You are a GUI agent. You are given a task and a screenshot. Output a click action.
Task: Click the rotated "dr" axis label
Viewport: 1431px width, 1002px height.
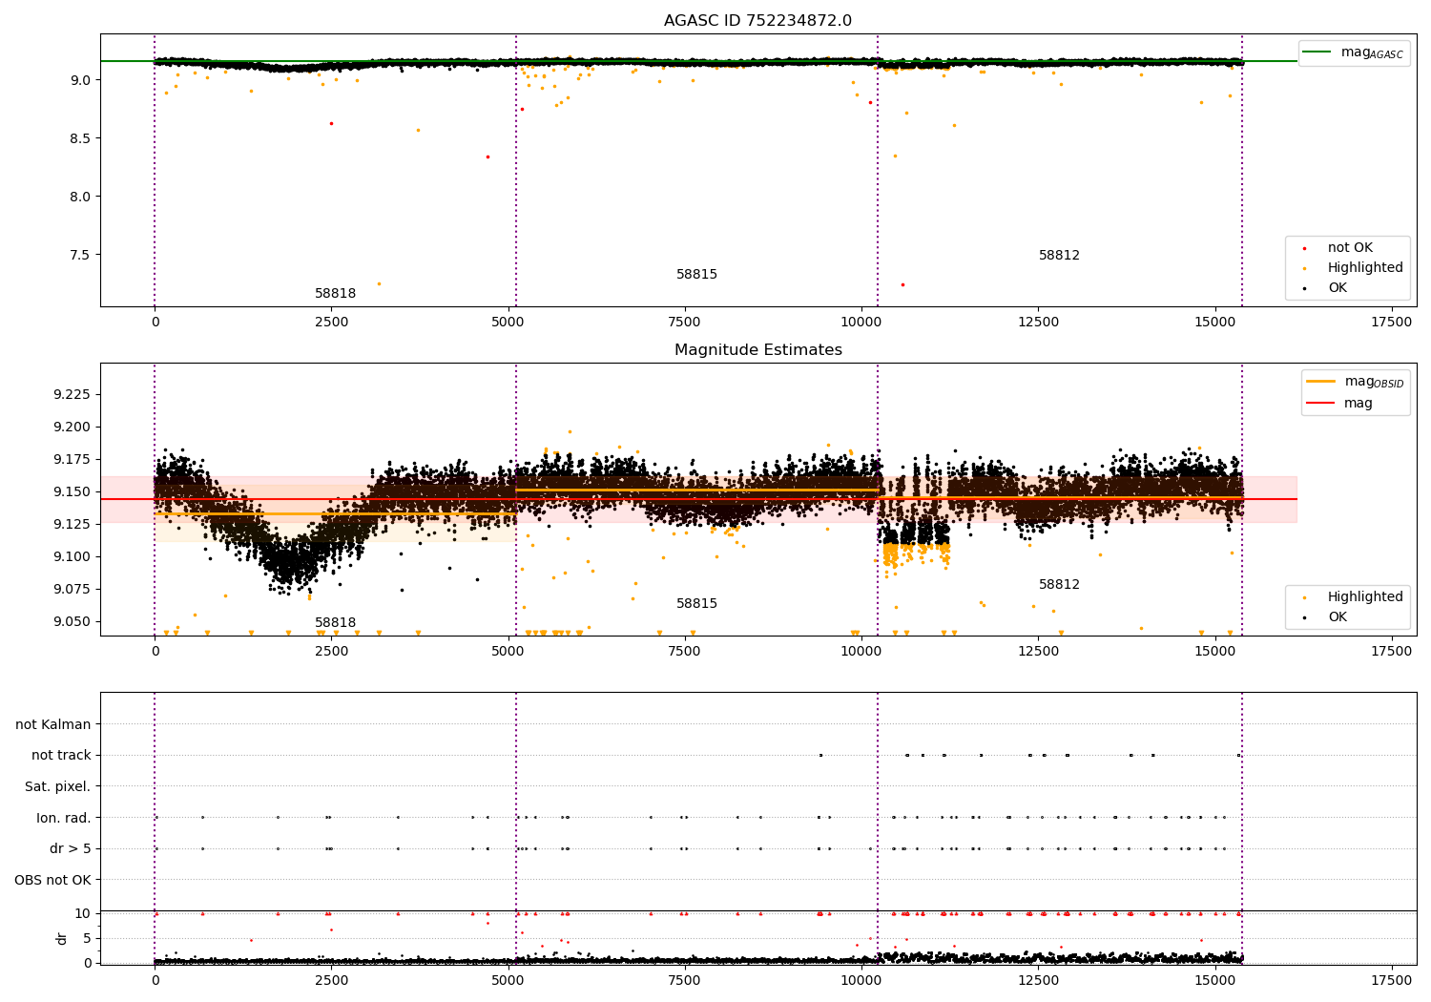[62, 938]
